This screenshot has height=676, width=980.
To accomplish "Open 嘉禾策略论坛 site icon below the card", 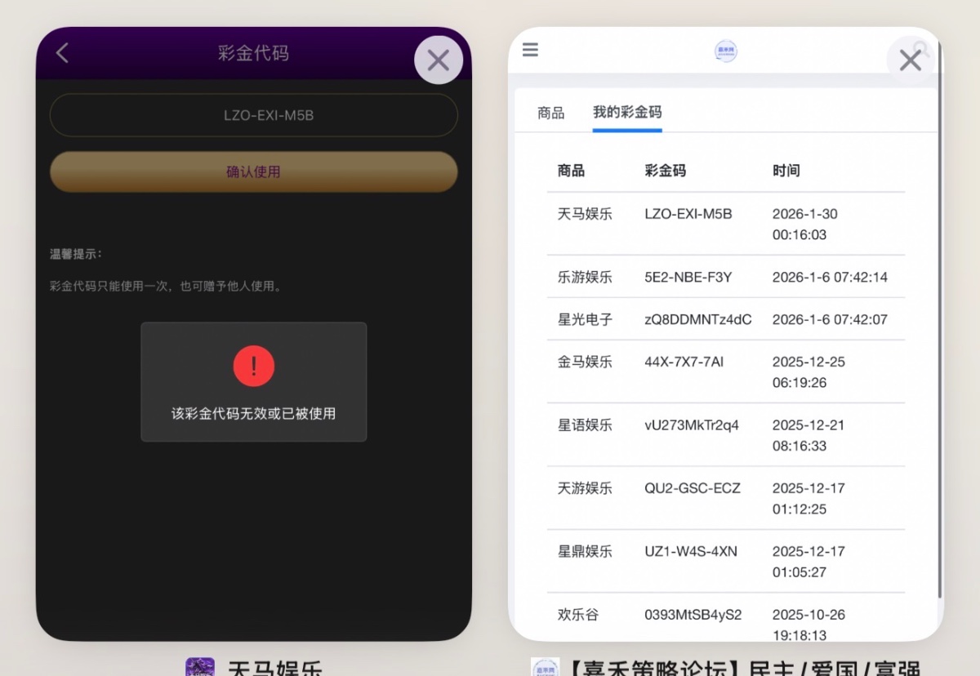I will tap(545, 668).
